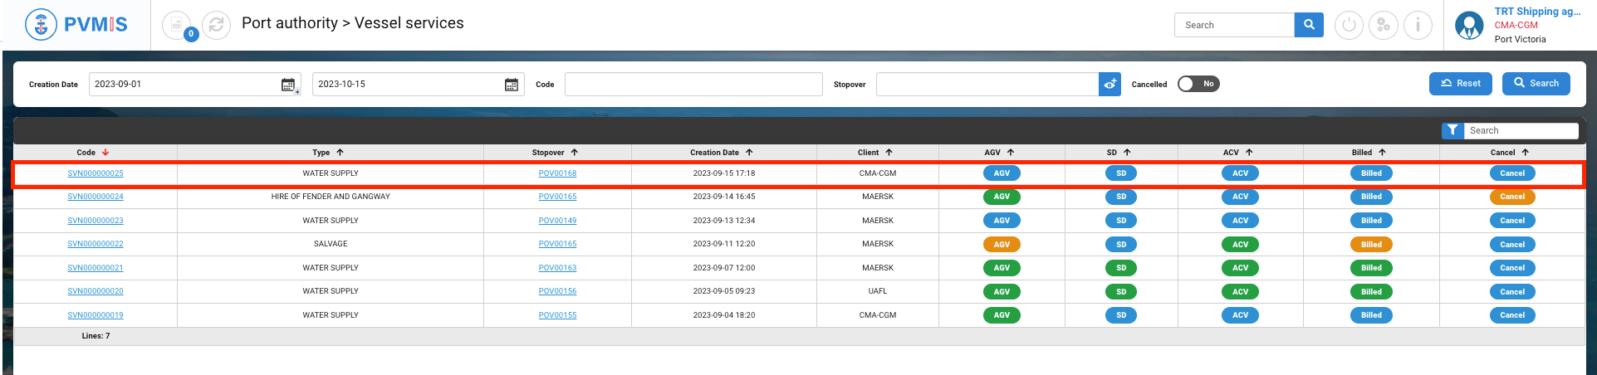
Task: Open end creation date calendar picker
Action: click(x=512, y=85)
